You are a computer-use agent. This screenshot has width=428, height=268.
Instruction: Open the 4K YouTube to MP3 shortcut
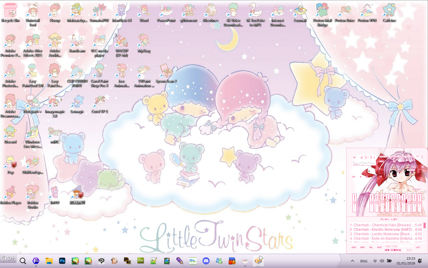255,15
